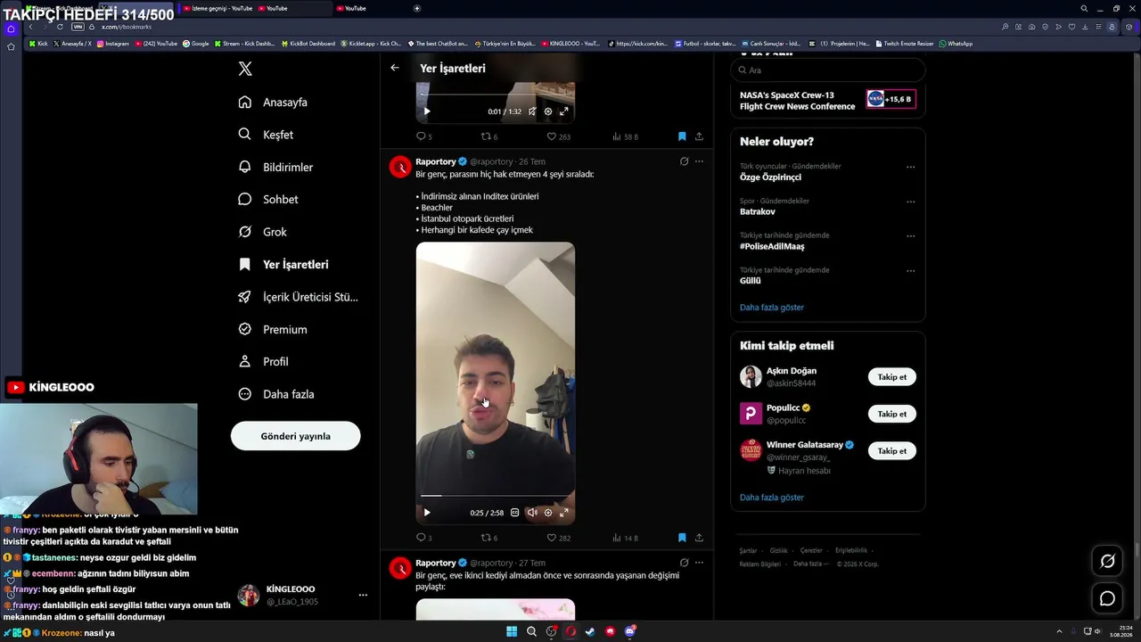This screenshot has width=1141, height=642.
Task: Repost the post that has 263 likes
Action: tap(489, 136)
